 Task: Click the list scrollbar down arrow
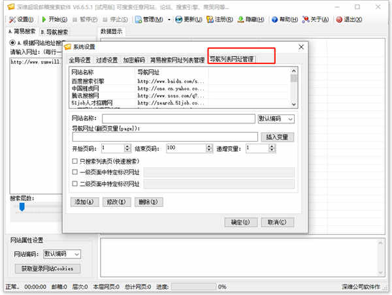294,104
